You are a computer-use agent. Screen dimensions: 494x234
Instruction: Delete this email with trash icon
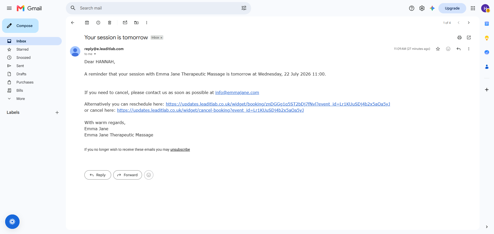[110, 23]
